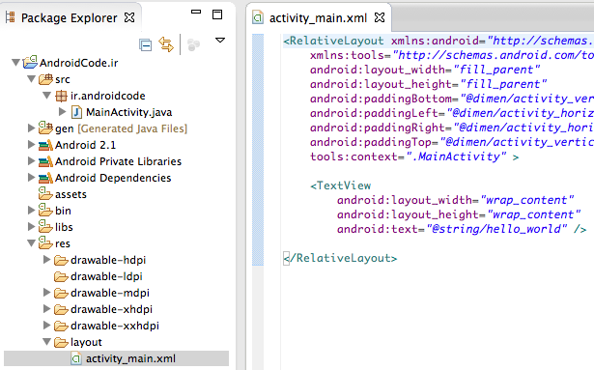Collapse the layout folder

click(47, 342)
